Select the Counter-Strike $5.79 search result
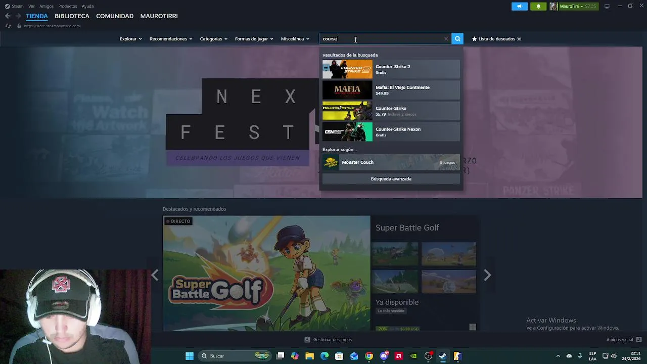647x364 pixels. click(x=391, y=111)
